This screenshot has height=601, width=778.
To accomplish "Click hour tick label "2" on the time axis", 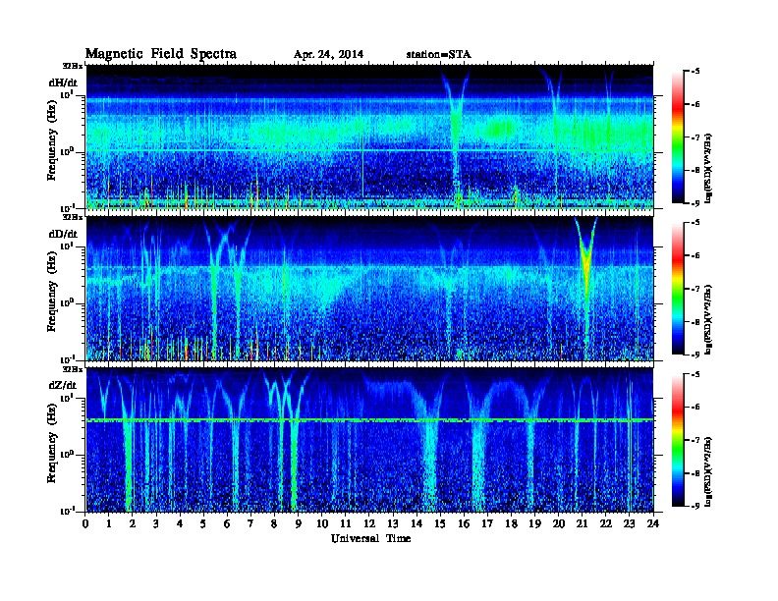I will click(x=133, y=524).
